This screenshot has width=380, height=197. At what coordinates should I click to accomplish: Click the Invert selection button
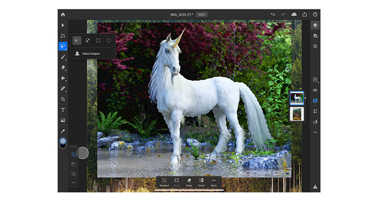tap(201, 182)
